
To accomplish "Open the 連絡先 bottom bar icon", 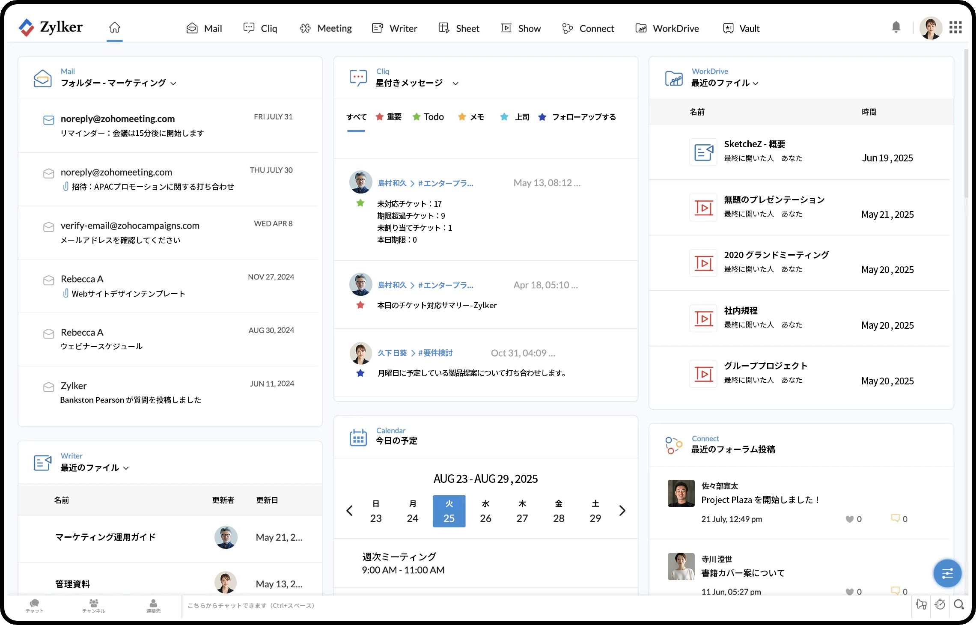I will 153,606.
